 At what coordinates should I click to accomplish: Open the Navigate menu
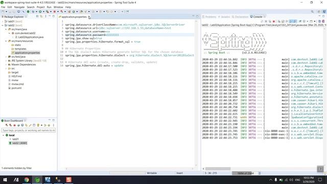tap(19, 7)
